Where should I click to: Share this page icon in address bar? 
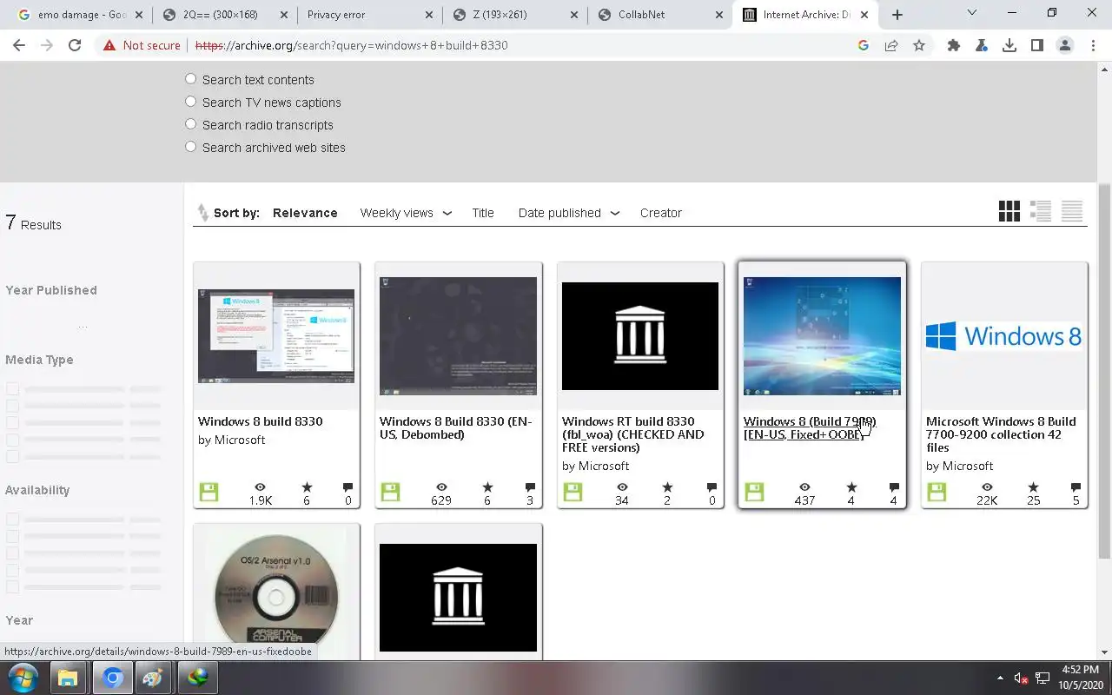891,45
